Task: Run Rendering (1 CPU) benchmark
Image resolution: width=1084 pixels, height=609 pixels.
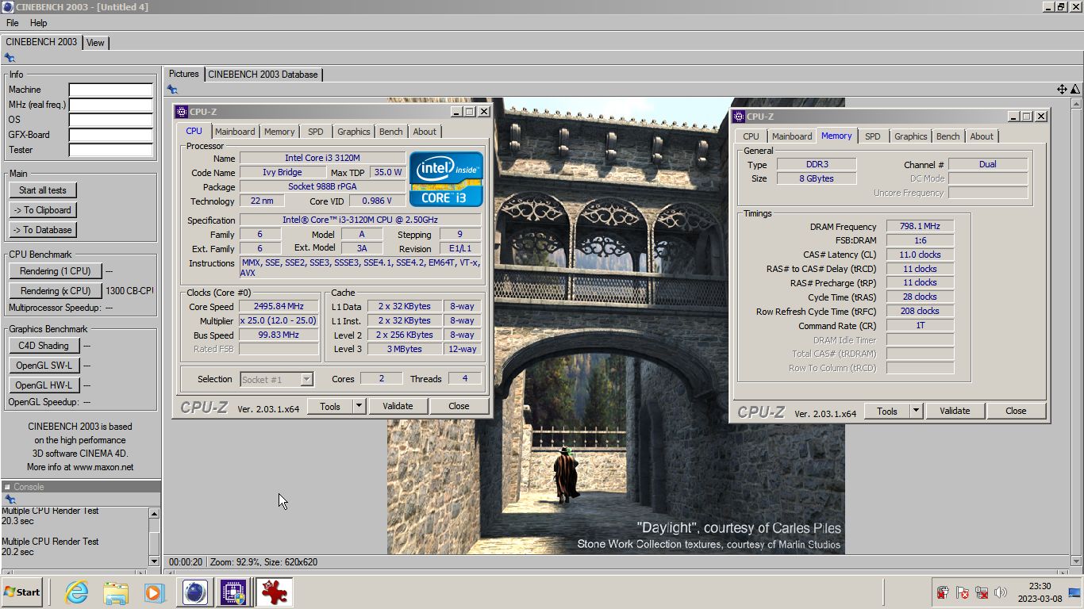Action: (x=56, y=271)
